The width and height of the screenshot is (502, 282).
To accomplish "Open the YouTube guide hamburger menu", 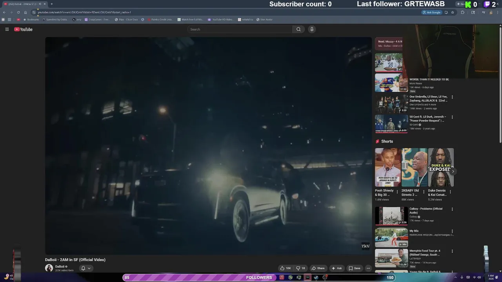I will pyautogui.click(x=7, y=29).
